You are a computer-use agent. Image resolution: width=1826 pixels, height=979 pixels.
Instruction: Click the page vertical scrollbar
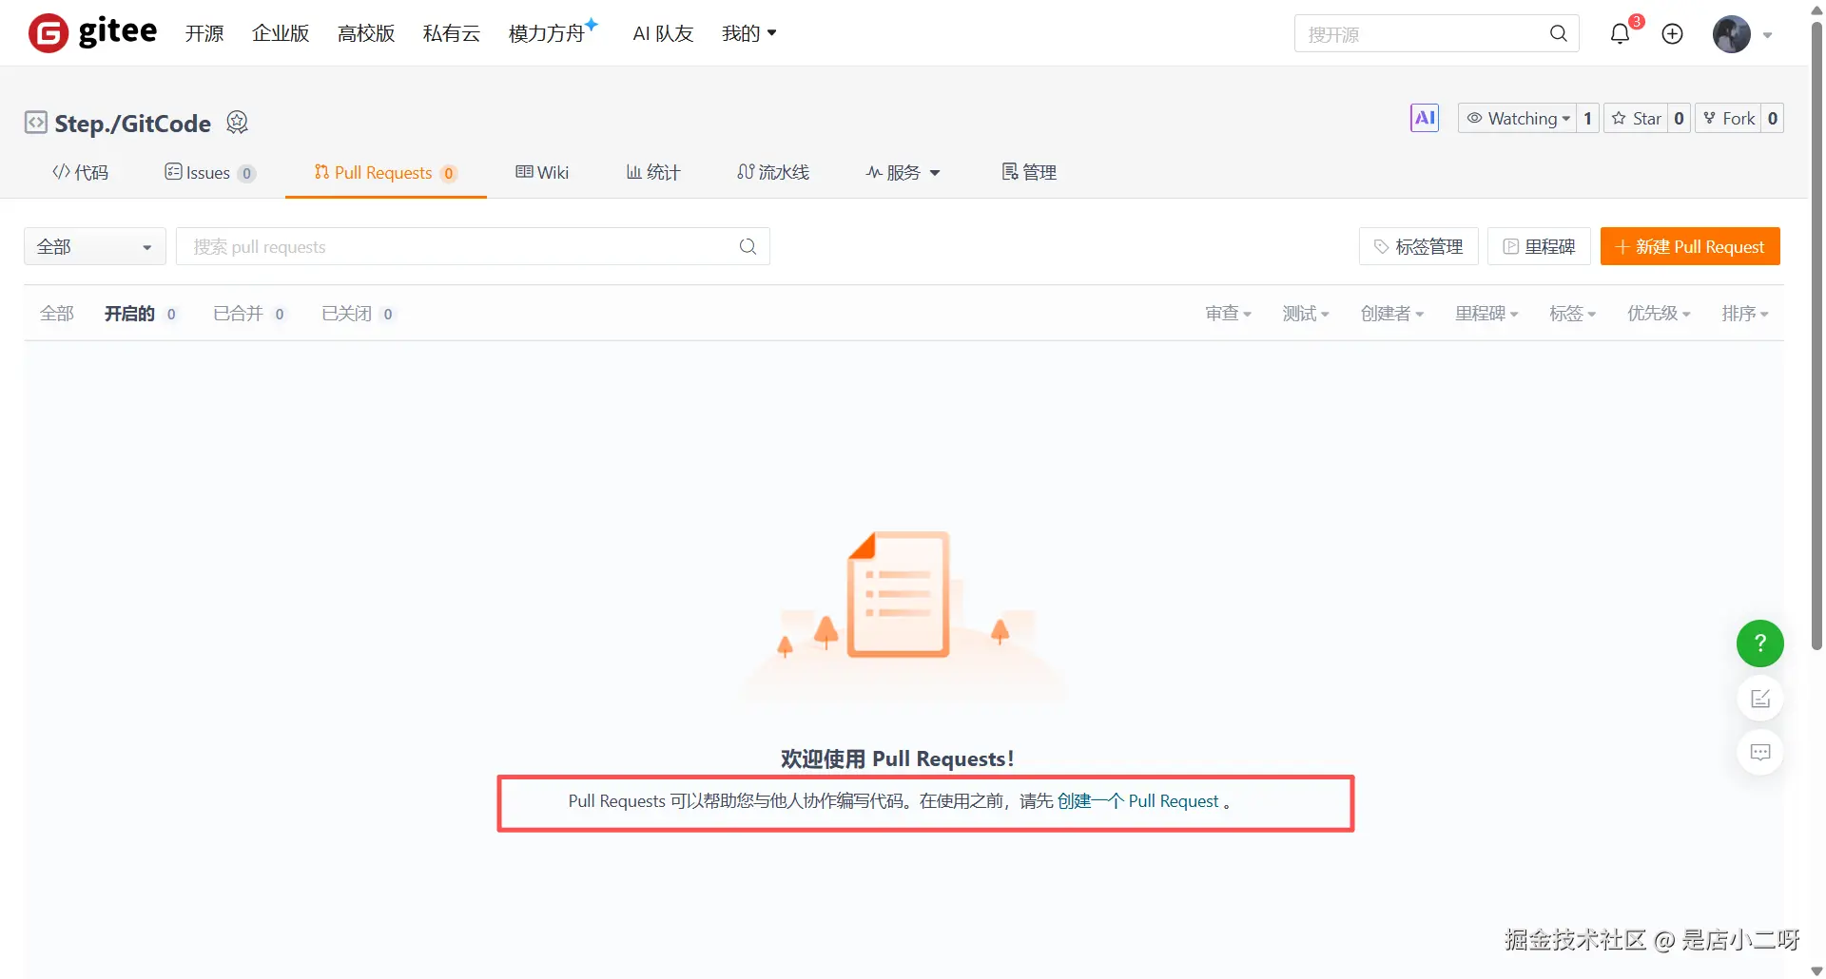point(1816,335)
